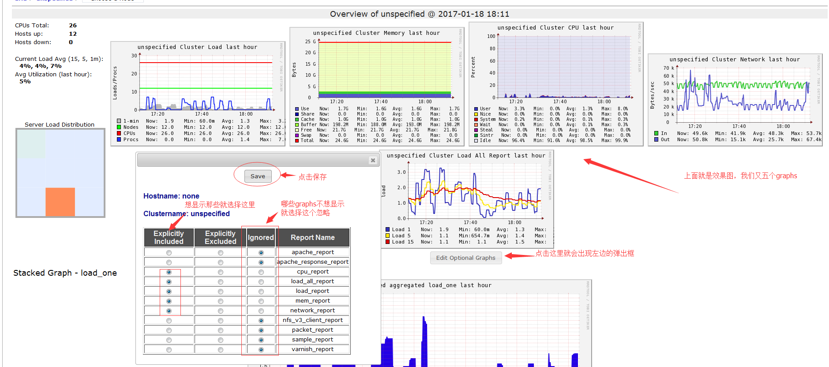Exclude apache_response_report explicitly
829x367 pixels.
(221, 262)
